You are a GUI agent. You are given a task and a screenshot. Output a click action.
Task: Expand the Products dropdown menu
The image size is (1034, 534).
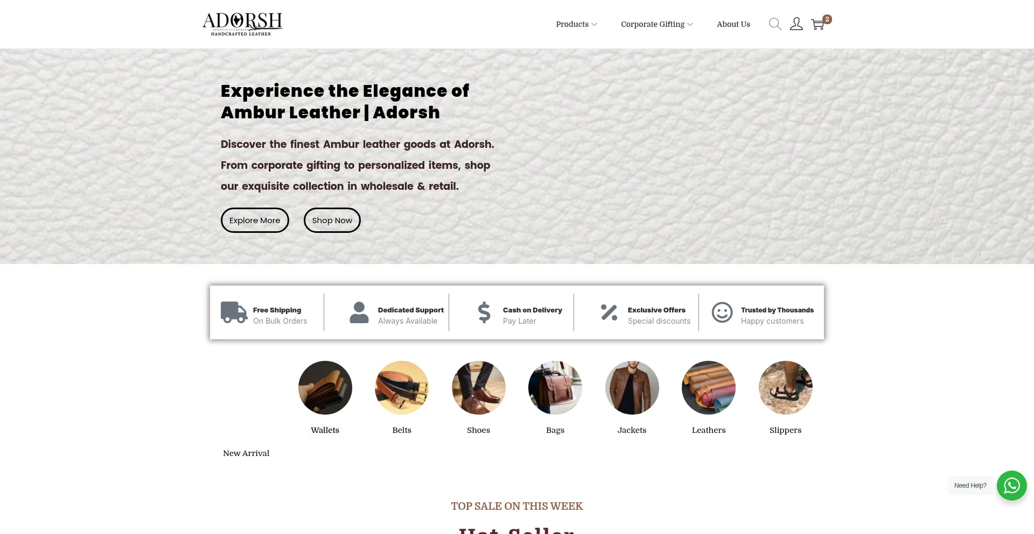click(577, 24)
